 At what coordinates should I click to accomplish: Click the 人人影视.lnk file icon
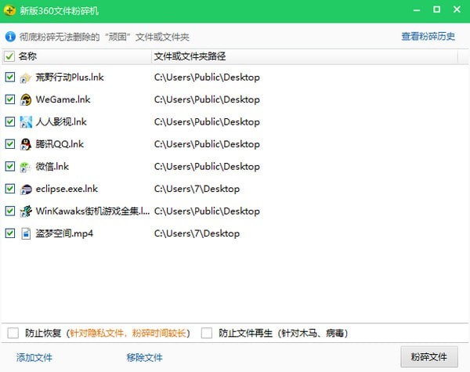click(26, 122)
